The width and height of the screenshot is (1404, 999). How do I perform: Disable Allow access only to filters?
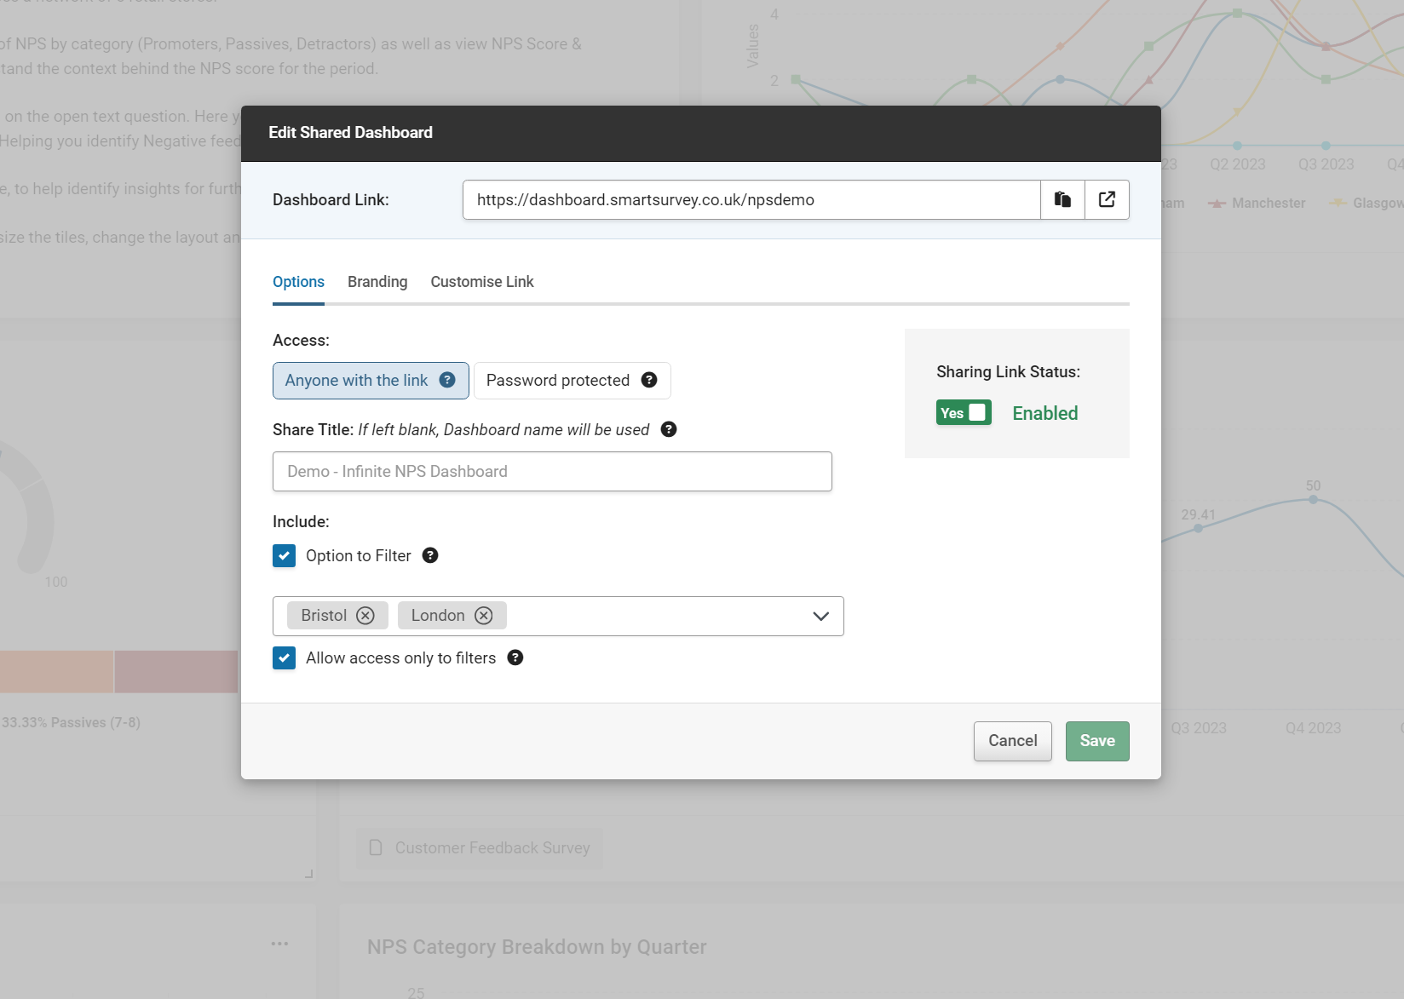coord(284,657)
